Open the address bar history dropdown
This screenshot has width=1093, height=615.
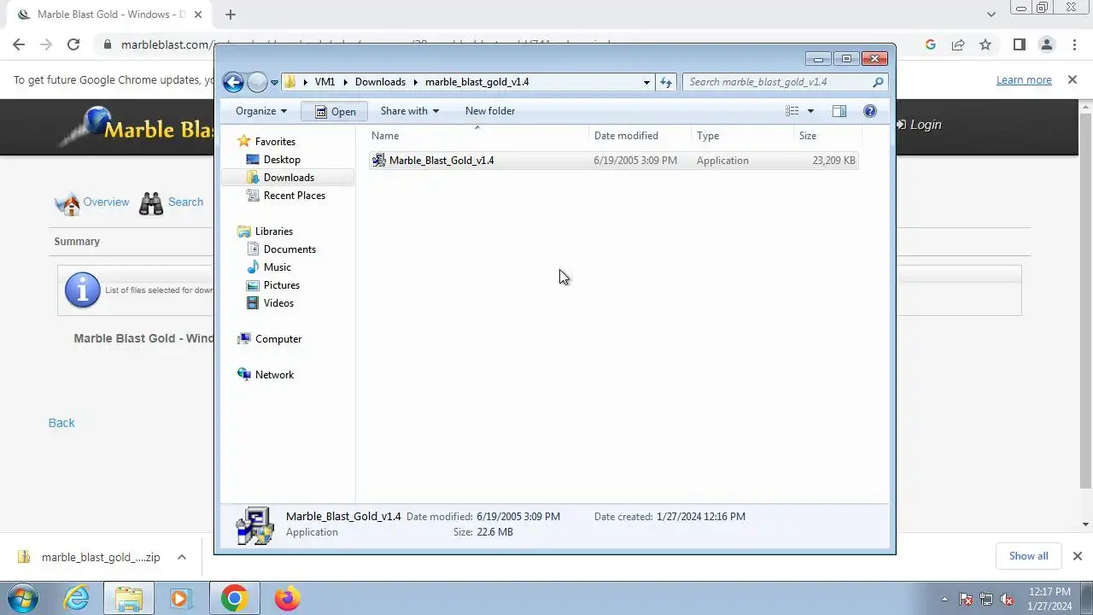(646, 82)
